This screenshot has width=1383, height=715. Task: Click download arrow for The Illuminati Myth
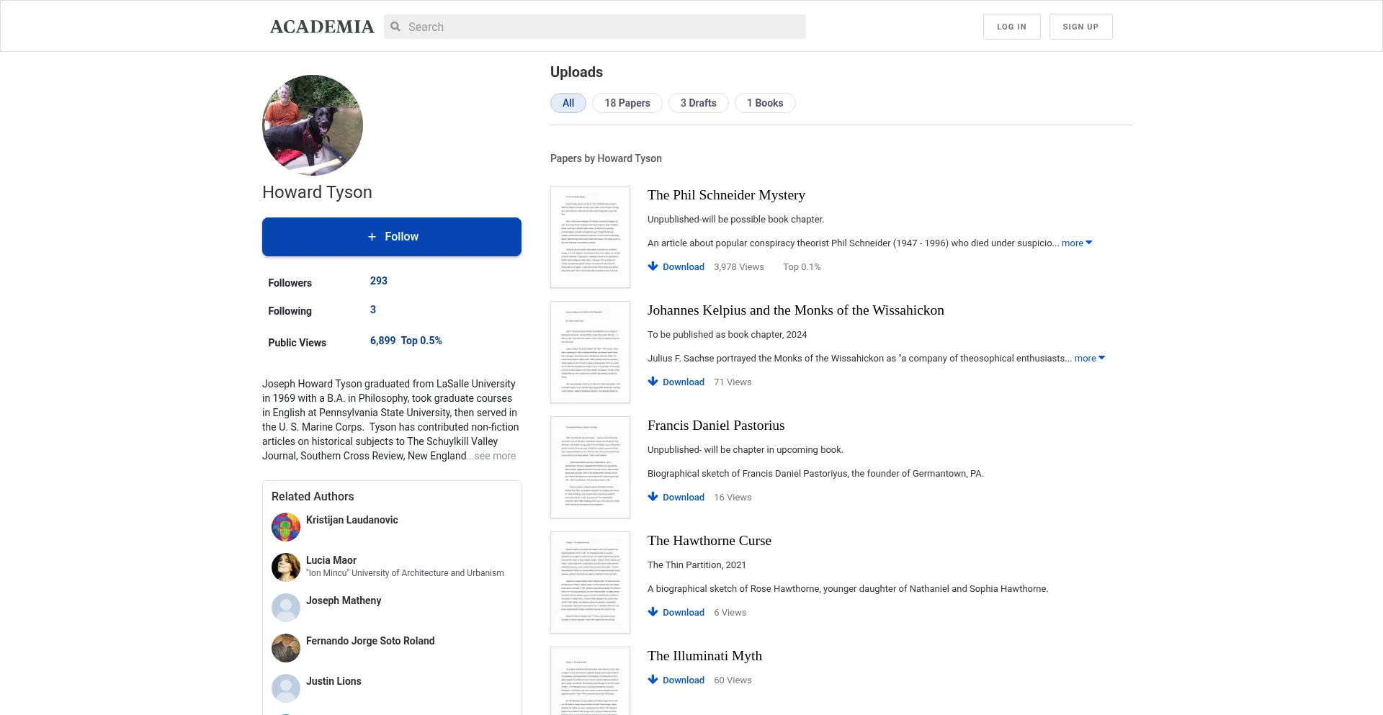tap(653, 680)
